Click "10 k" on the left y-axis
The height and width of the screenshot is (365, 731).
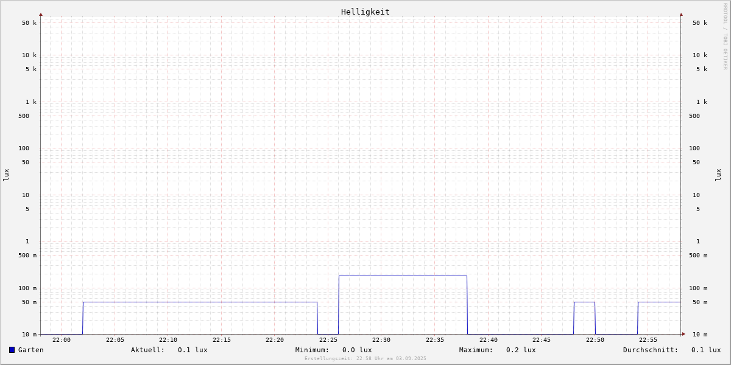pos(29,55)
